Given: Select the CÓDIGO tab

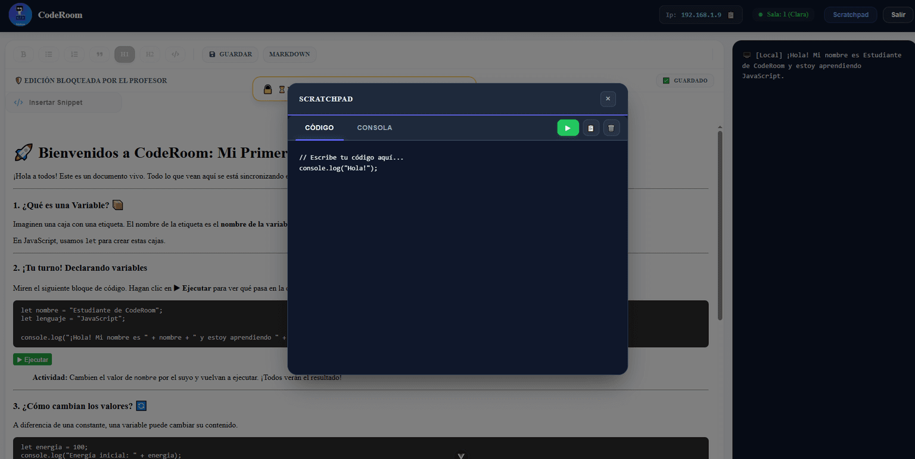Looking at the screenshot, I should tap(319, 127).
